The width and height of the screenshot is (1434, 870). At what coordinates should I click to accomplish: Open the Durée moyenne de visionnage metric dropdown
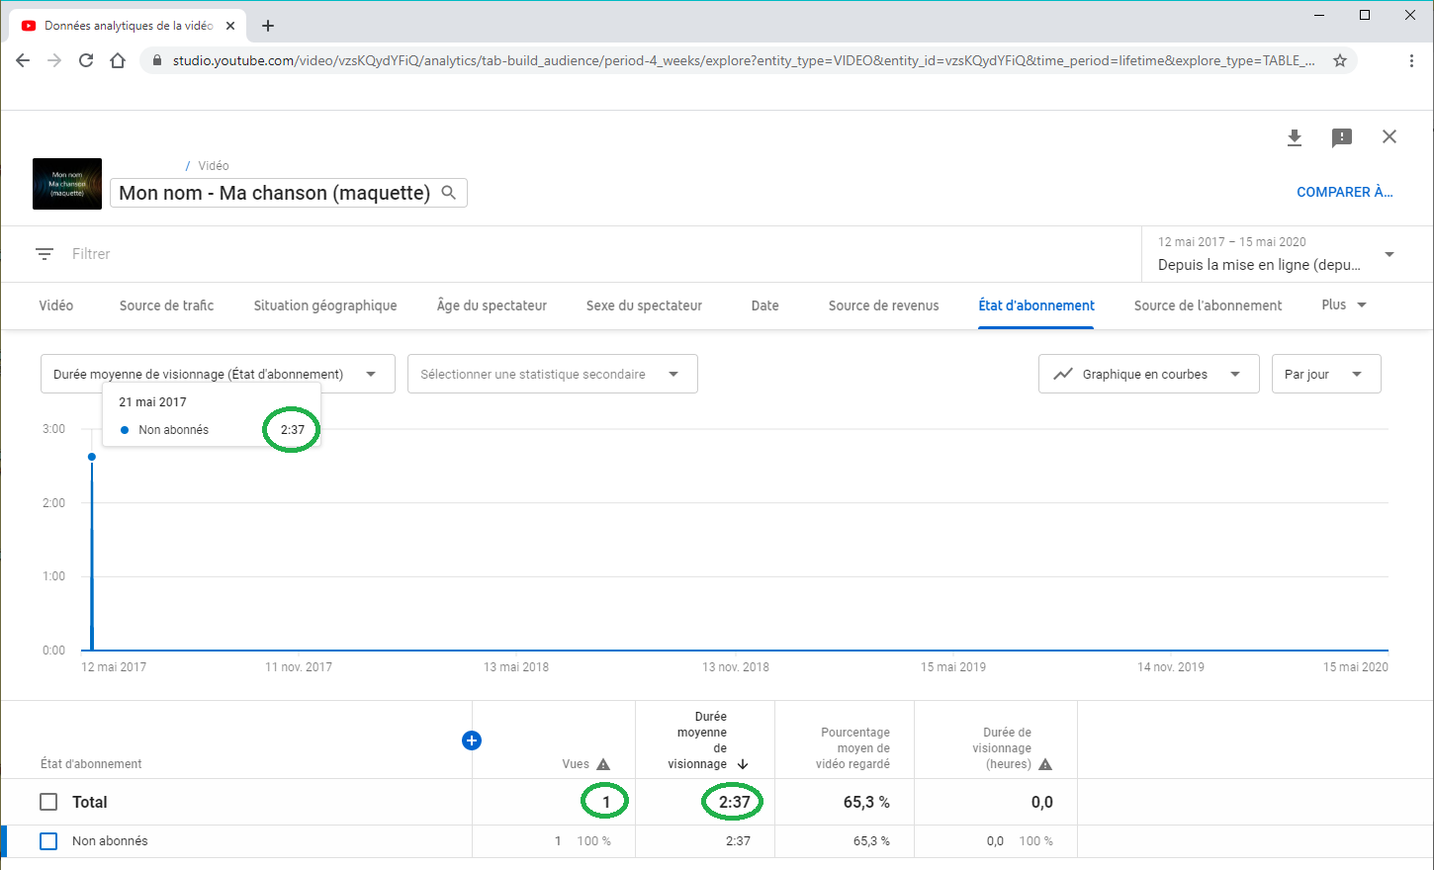click(x=218, y=374)
